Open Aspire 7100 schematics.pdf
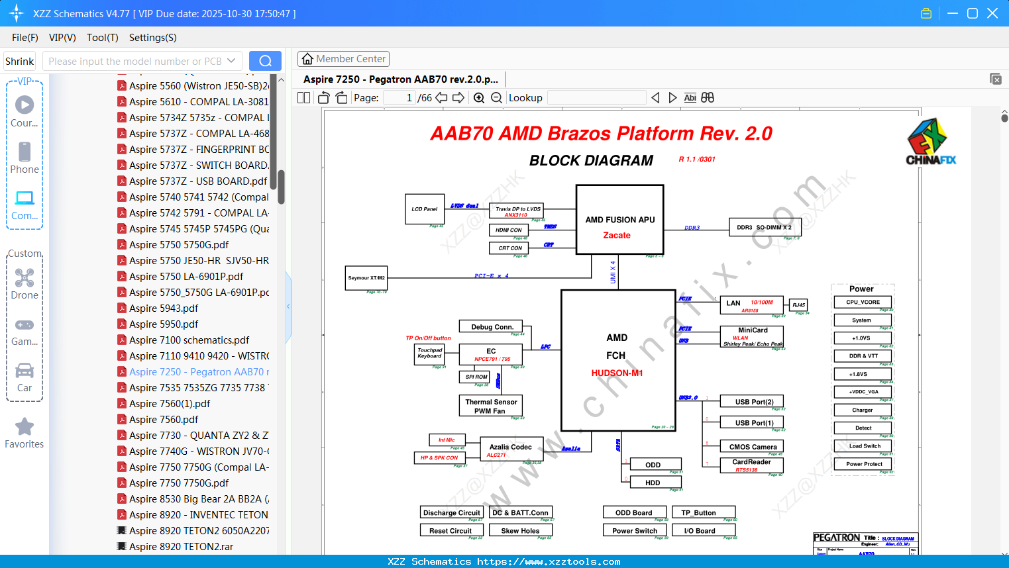Screen dimensions: 1009x568 click(x=189, y=340)
